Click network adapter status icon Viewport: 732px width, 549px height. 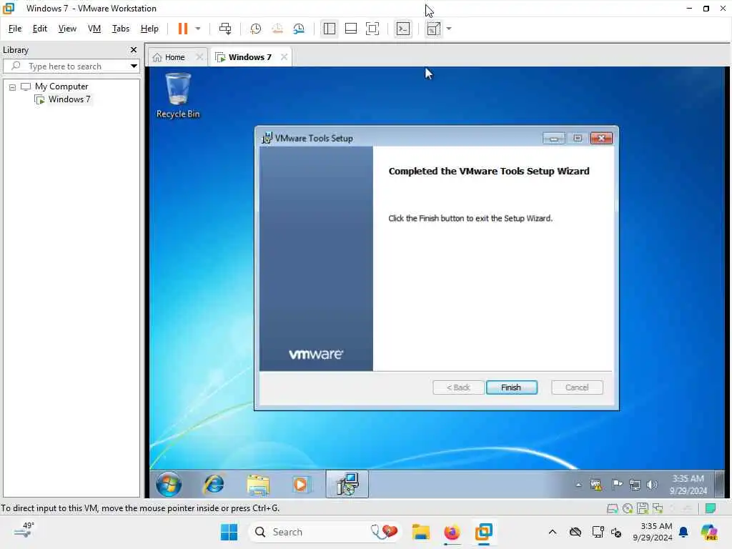[x=658, y=508]
